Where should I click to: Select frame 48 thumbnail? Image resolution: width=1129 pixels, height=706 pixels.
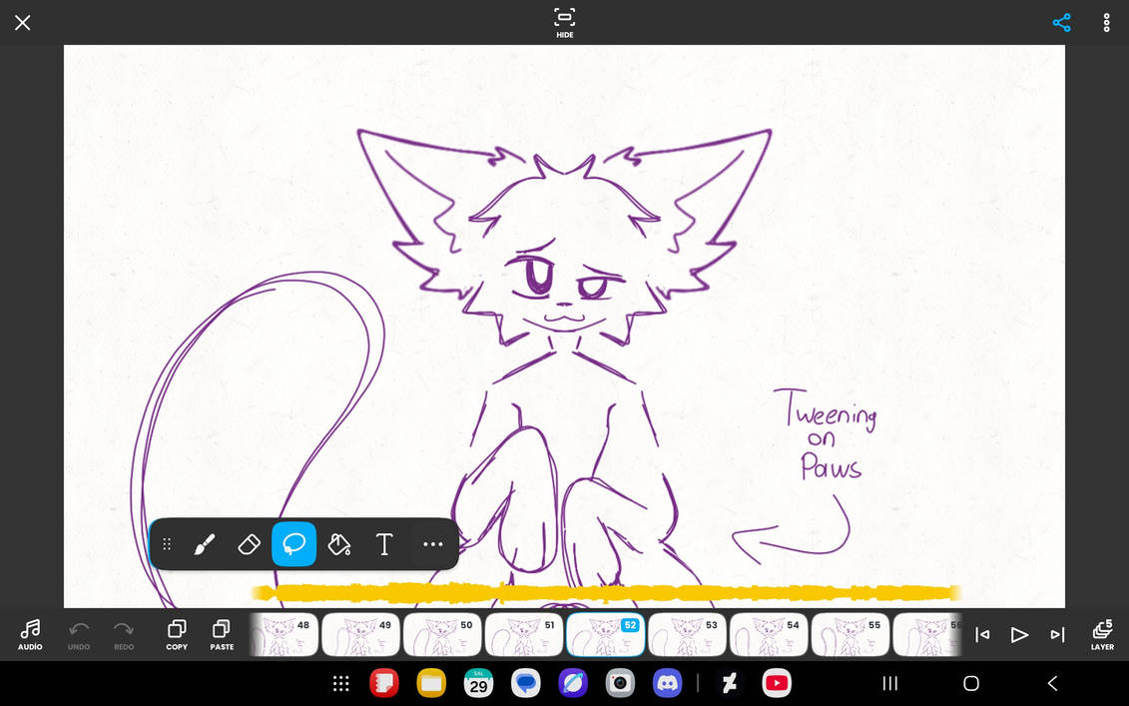pos(283,635)
